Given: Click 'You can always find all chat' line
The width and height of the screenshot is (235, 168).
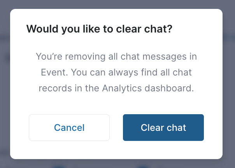Looking at the screenshot, I should (132, 72).
